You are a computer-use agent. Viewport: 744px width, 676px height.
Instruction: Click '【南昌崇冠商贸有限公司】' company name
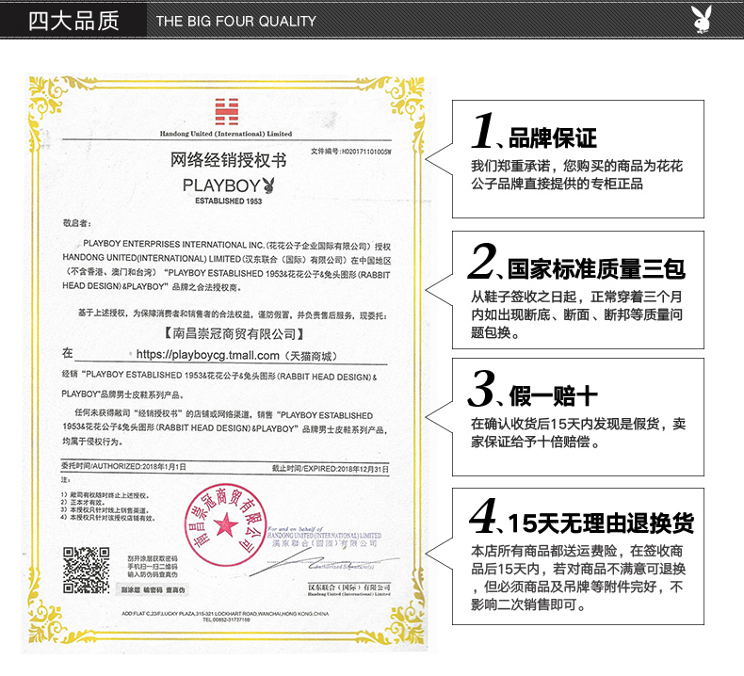pos(233,333)
